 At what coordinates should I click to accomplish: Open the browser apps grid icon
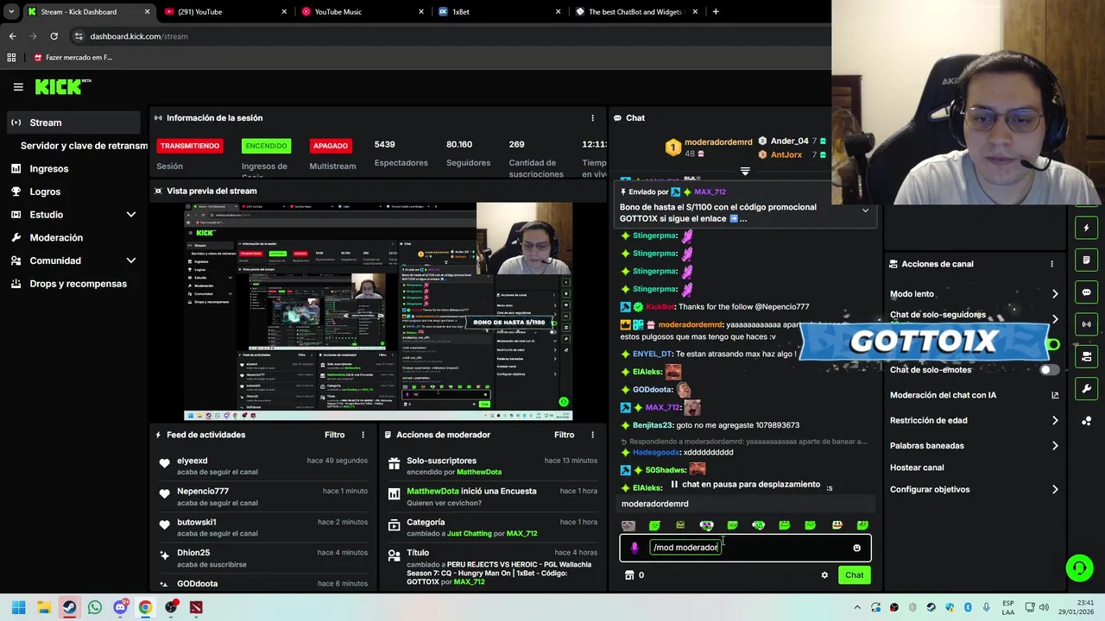[11, 58]
